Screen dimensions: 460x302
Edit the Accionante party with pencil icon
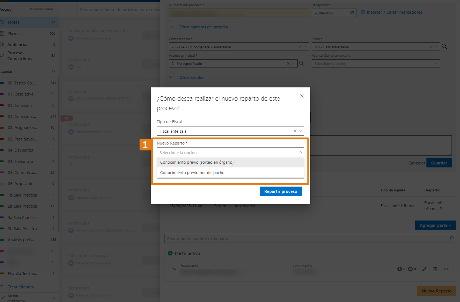(x=424, y=269)
